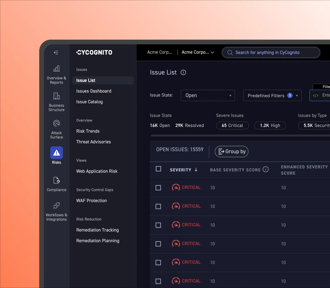Viewport: 330px width, 288px height.
Task: Click the info icon beside Issue List title
Action: (183, 73)
